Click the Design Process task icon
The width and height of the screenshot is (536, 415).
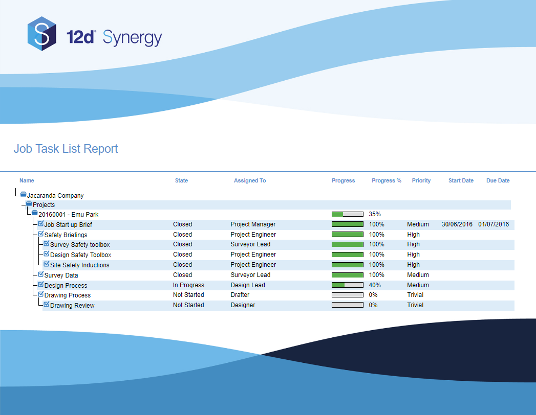click(41, 285)
